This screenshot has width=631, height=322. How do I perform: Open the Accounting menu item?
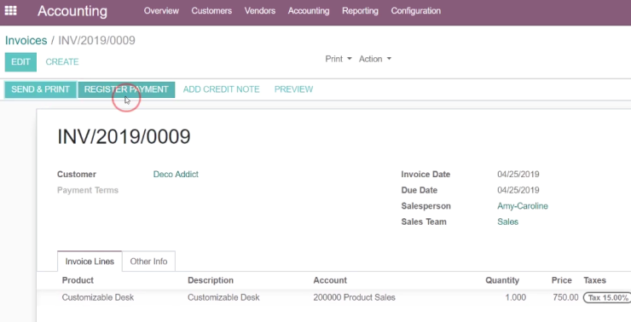[x=309, y=11]
